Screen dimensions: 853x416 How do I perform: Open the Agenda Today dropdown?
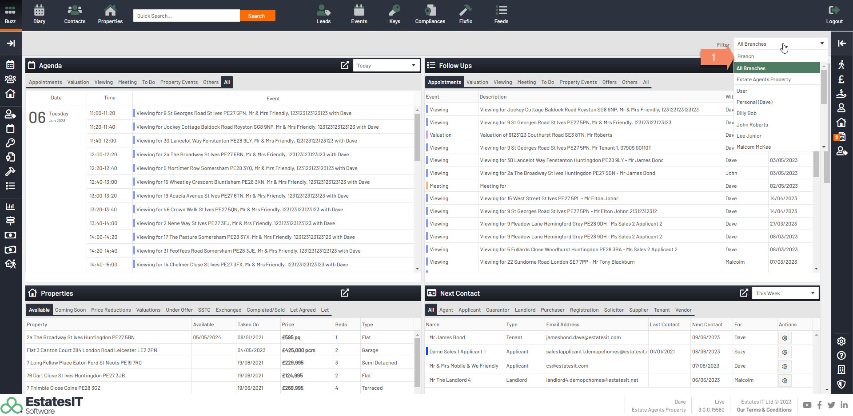pyautogui.click(x=386, y=66)
